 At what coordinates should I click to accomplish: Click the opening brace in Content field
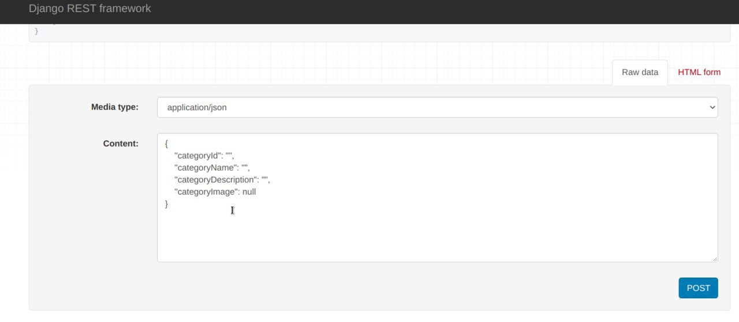click(166, 143)
